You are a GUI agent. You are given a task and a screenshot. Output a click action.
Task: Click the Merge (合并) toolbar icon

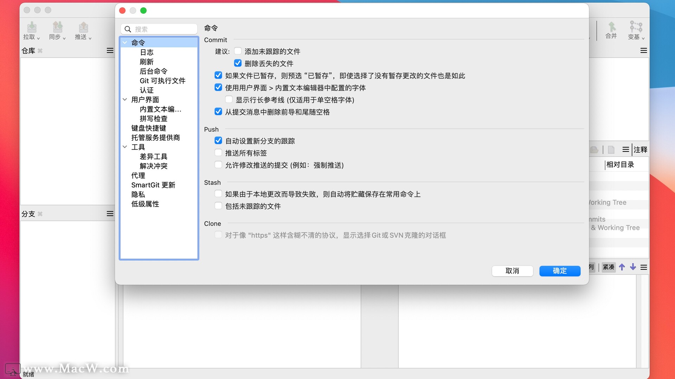pyautogui.click(x=612, y=26)
